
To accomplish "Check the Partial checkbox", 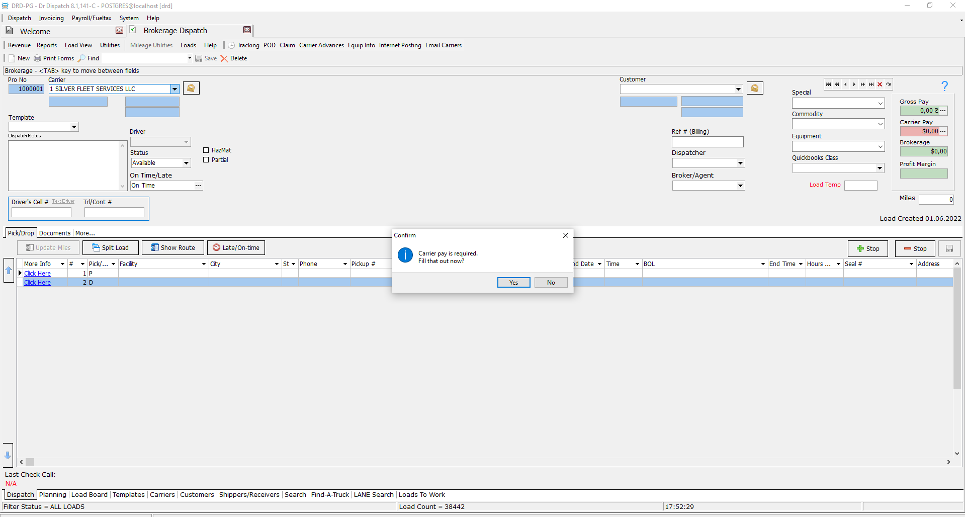I will pyautogui.click(x=206, y=160).
